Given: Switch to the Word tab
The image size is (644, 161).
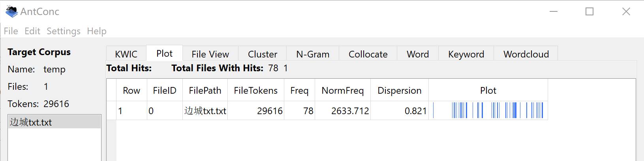Looking at the screenshot, I should click(x=418, y=54).
